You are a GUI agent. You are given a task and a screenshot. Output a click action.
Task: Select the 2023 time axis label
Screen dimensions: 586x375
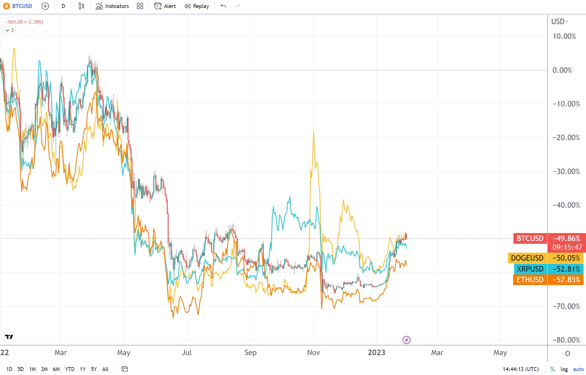376,353
